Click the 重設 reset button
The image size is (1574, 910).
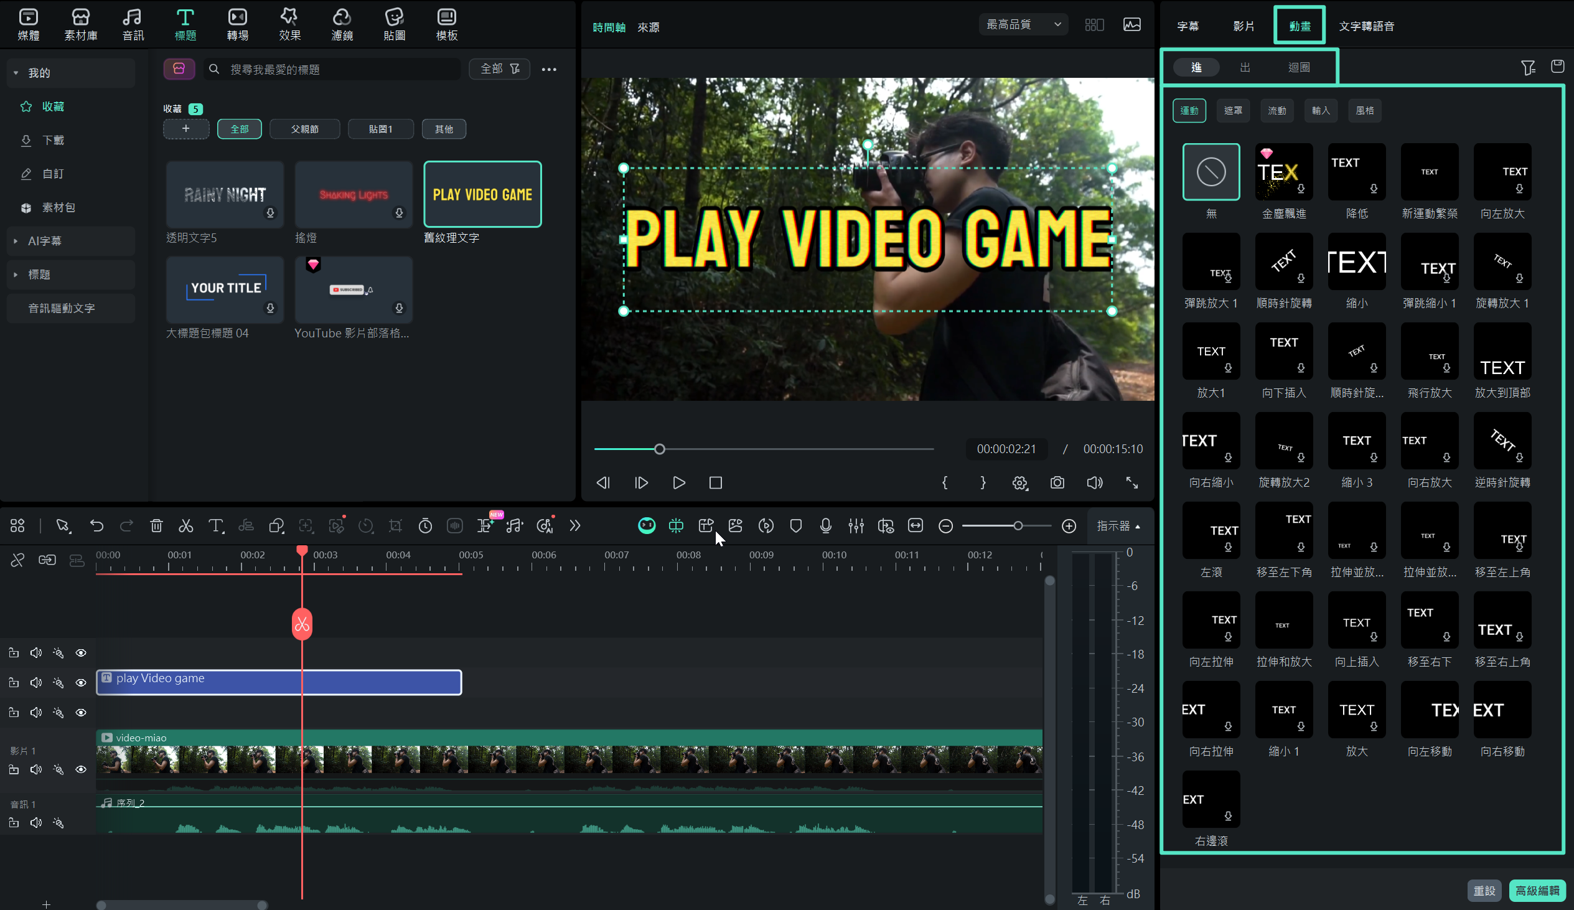click(1484, 890)
